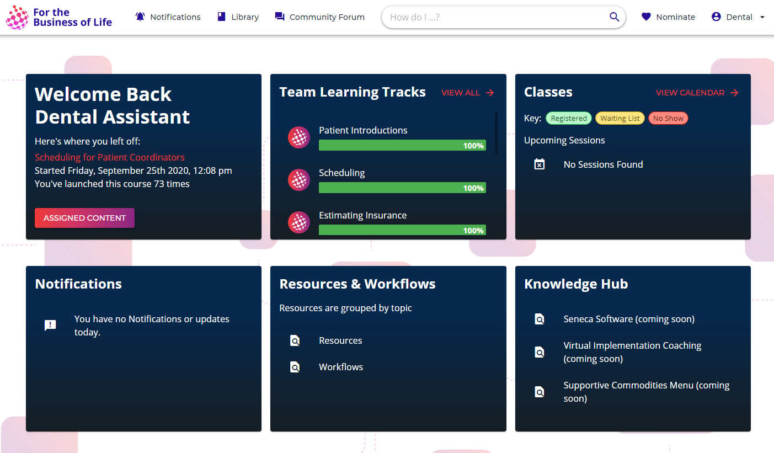Viewport: 774px width, 453px height.
Task: Click the Waiting List key badge
Action: 620,118
